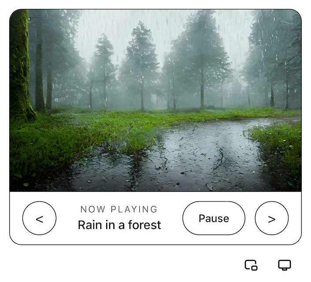311x282 pixels.
Task: Click the greater-than symbol in next button
Action: point(271,219)
